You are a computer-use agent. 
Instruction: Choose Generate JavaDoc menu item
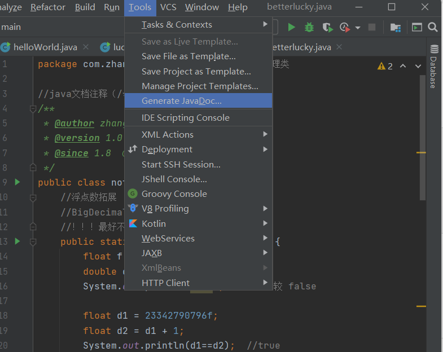tap(198, 100)
